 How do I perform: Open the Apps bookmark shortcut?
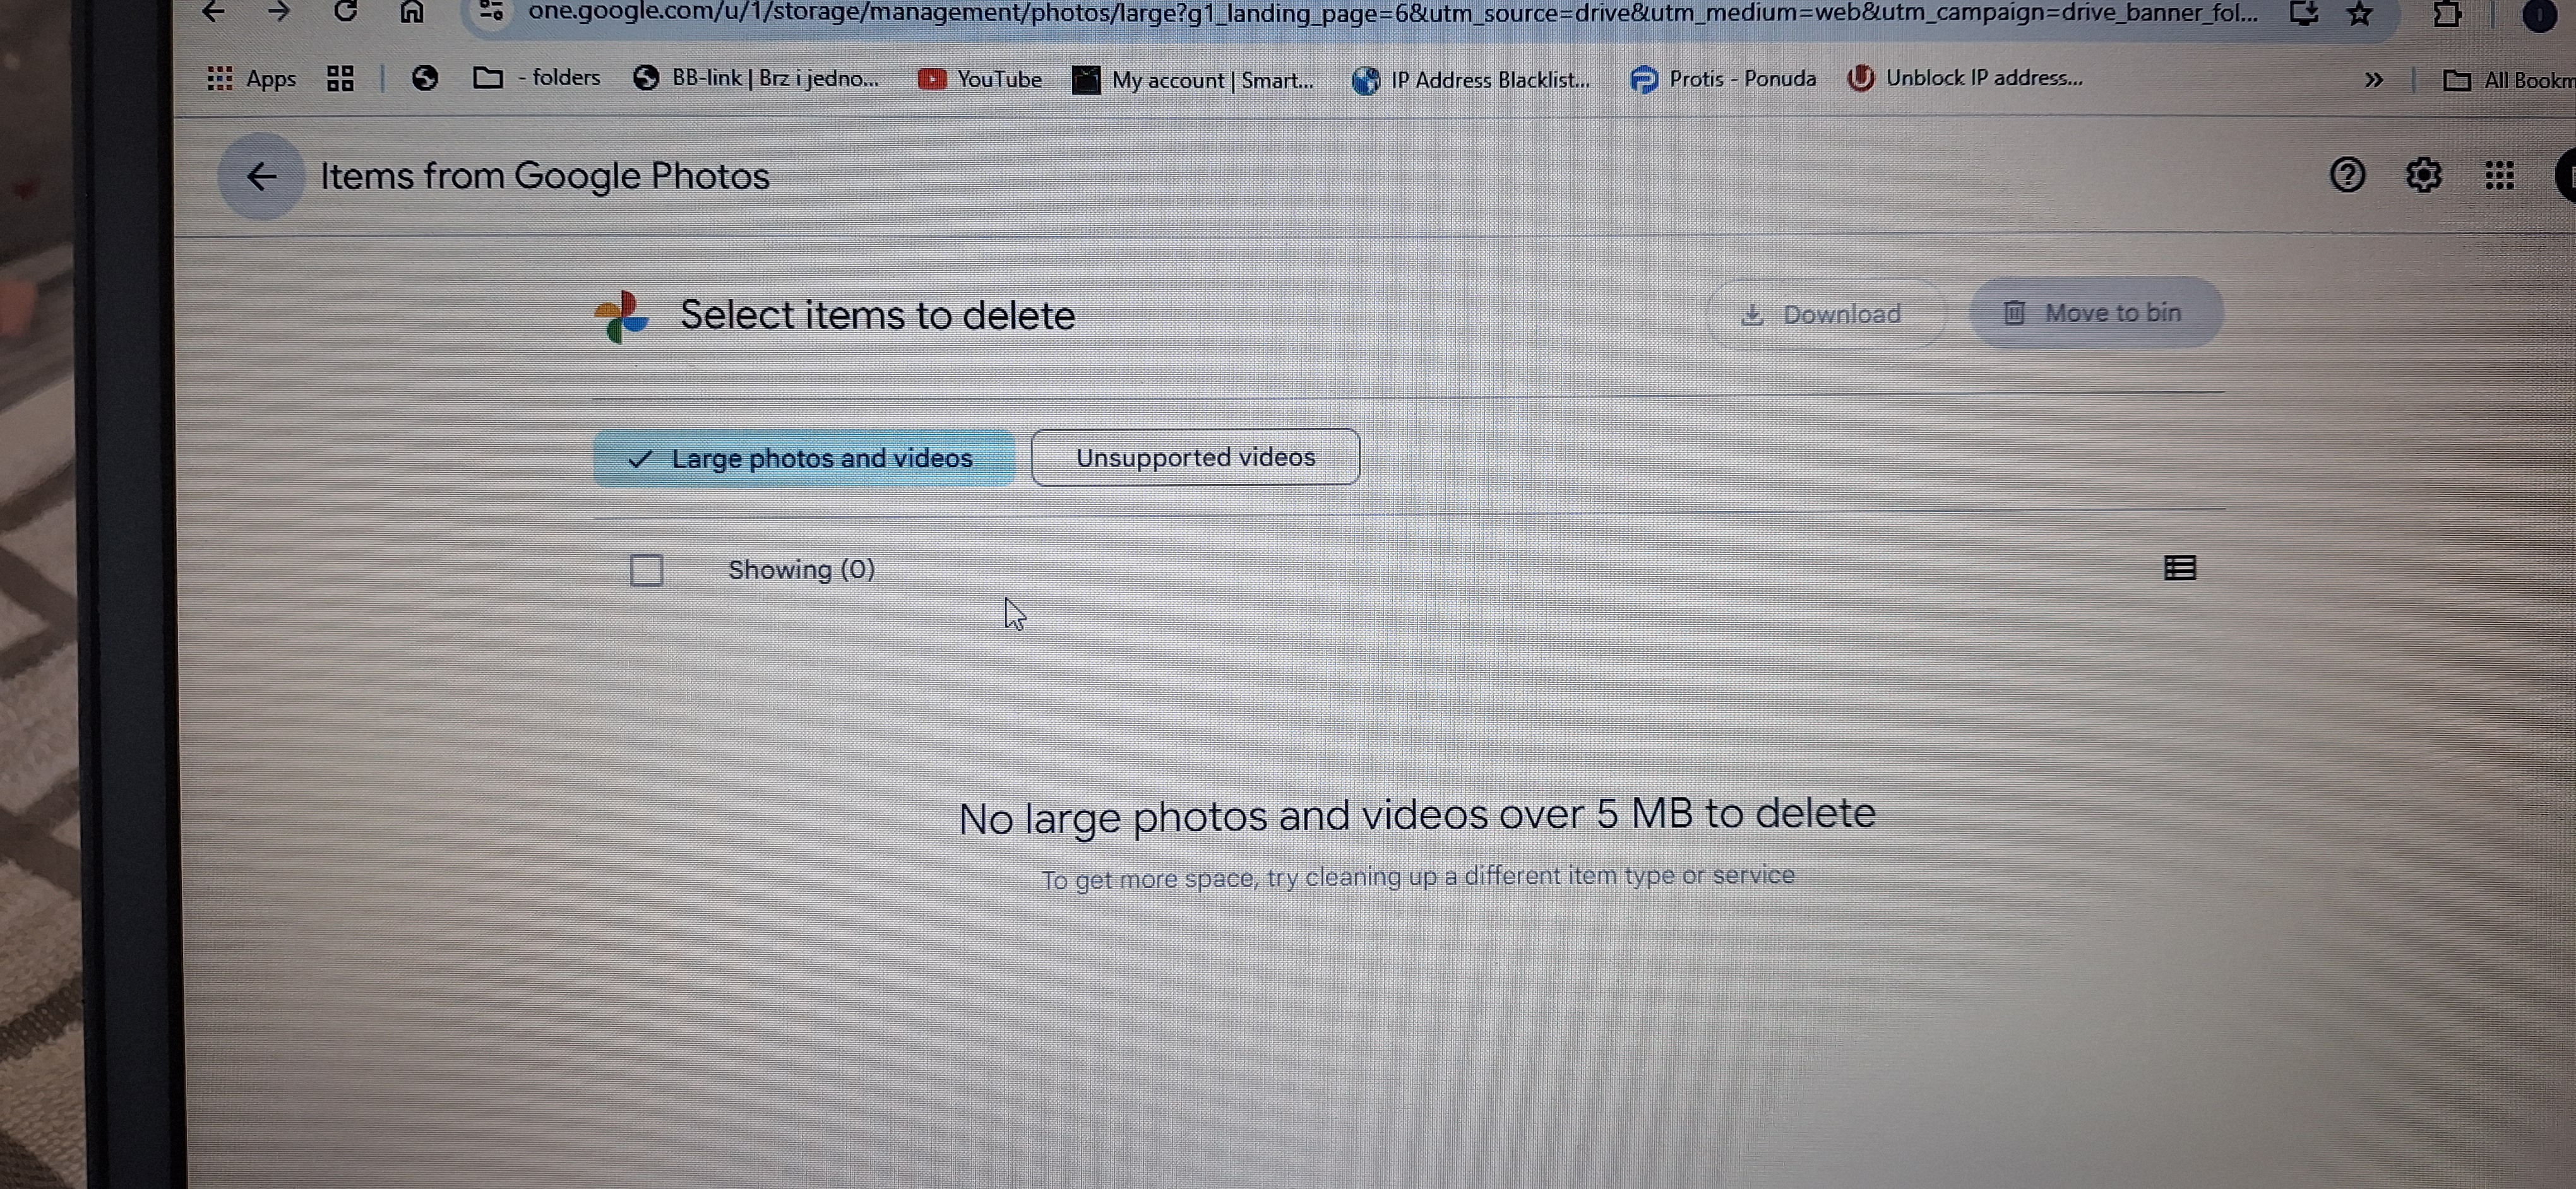251,78
